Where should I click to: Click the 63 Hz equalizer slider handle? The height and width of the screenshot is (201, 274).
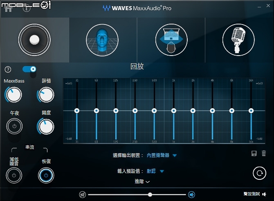[x=96, y=111]
